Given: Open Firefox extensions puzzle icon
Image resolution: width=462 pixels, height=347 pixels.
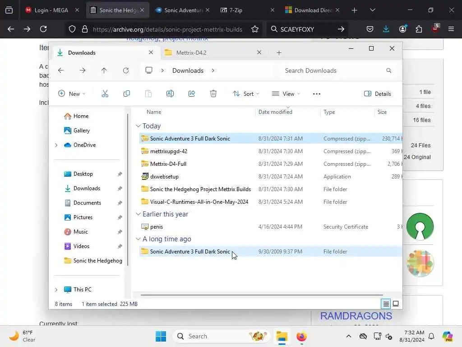Looking at the screenshot, I should click(419, 29).
